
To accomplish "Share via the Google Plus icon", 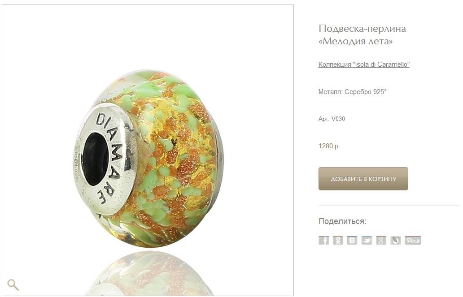I will tap(381, 240).
